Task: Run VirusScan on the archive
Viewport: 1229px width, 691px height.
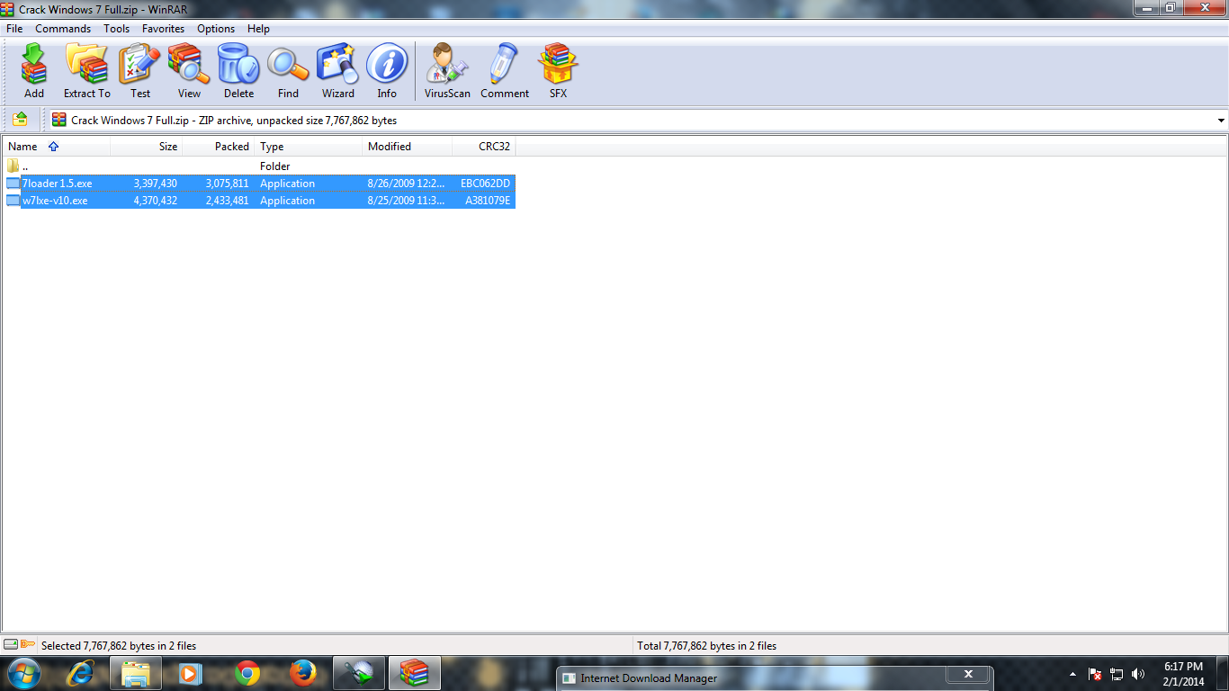Action: coord(447,70)
